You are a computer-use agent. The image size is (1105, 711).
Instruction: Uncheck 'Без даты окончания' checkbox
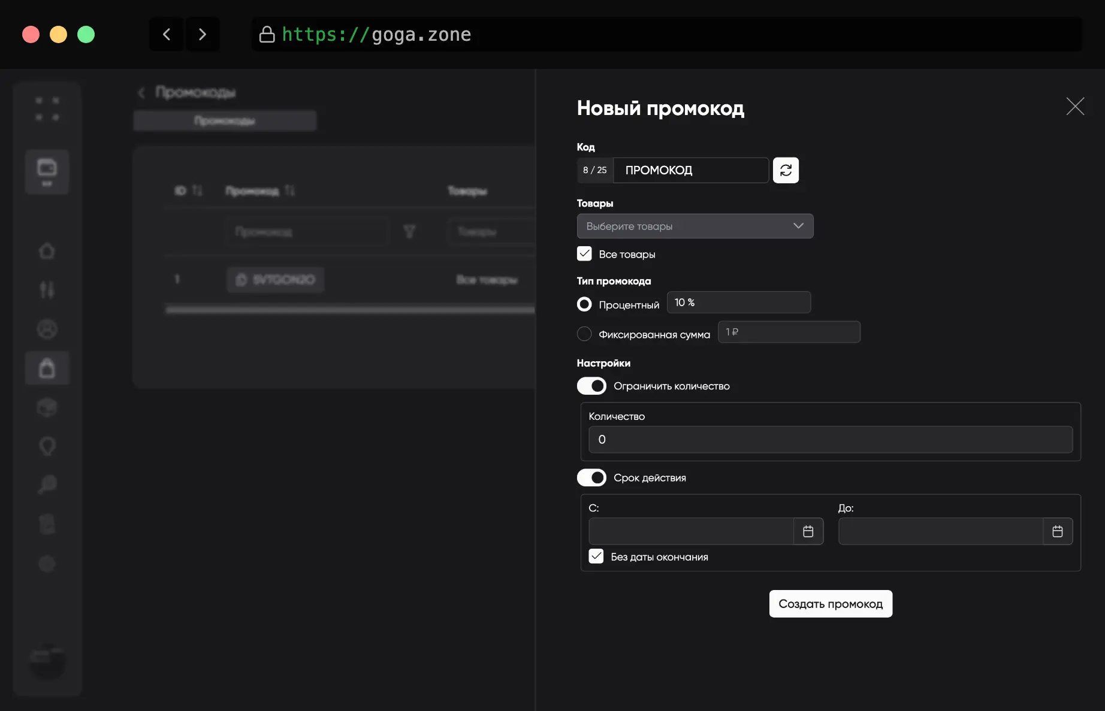(x=596, y=556)
